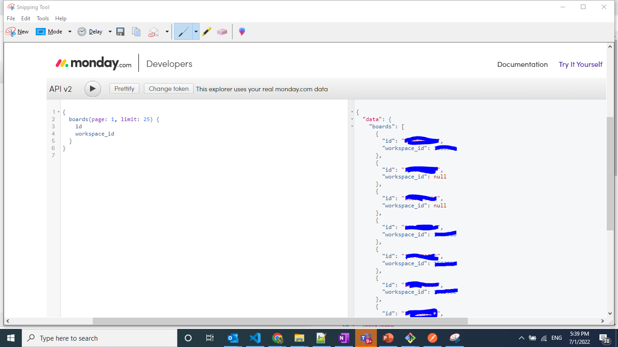This screenshot has width=618, height=347.
Task: Click first "workspace_id": null in results
Action: pos(415,177)
